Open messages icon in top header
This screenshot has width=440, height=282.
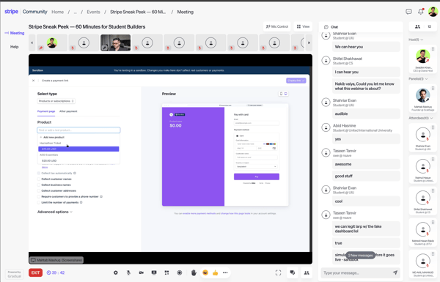(x=408, y=12)
